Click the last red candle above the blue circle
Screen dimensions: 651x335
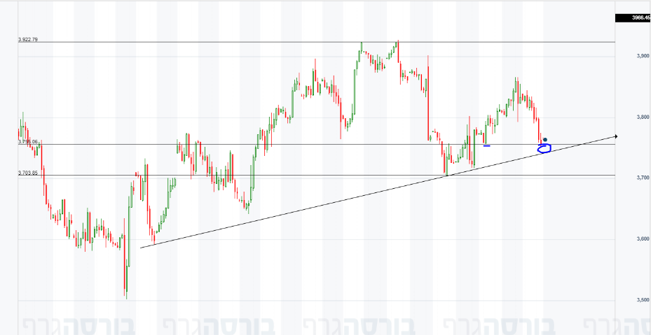click(540, 131)
